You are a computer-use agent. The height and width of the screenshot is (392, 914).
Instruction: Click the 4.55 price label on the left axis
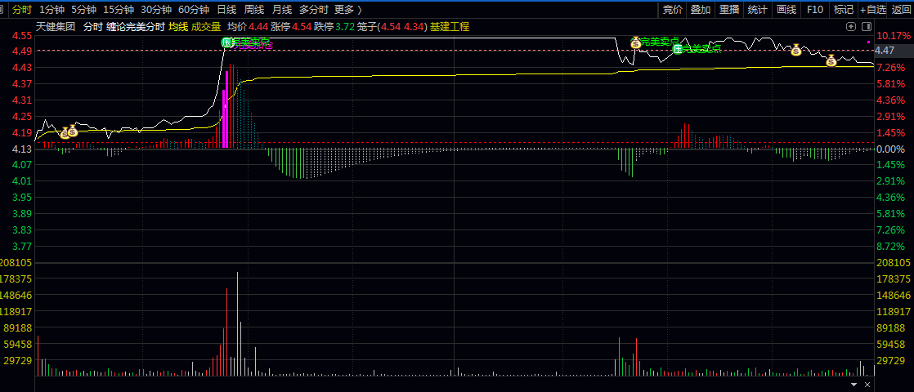22,36
